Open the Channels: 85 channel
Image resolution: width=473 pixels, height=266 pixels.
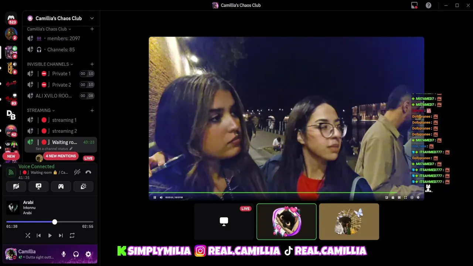61,50
